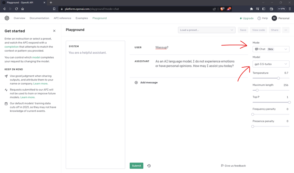The width and height of the screenshot is (294, 173).
Task: Go to Overview nav item
Action: pos(19,18)
